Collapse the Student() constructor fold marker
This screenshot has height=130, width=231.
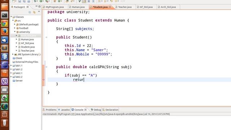pos(47,37)
